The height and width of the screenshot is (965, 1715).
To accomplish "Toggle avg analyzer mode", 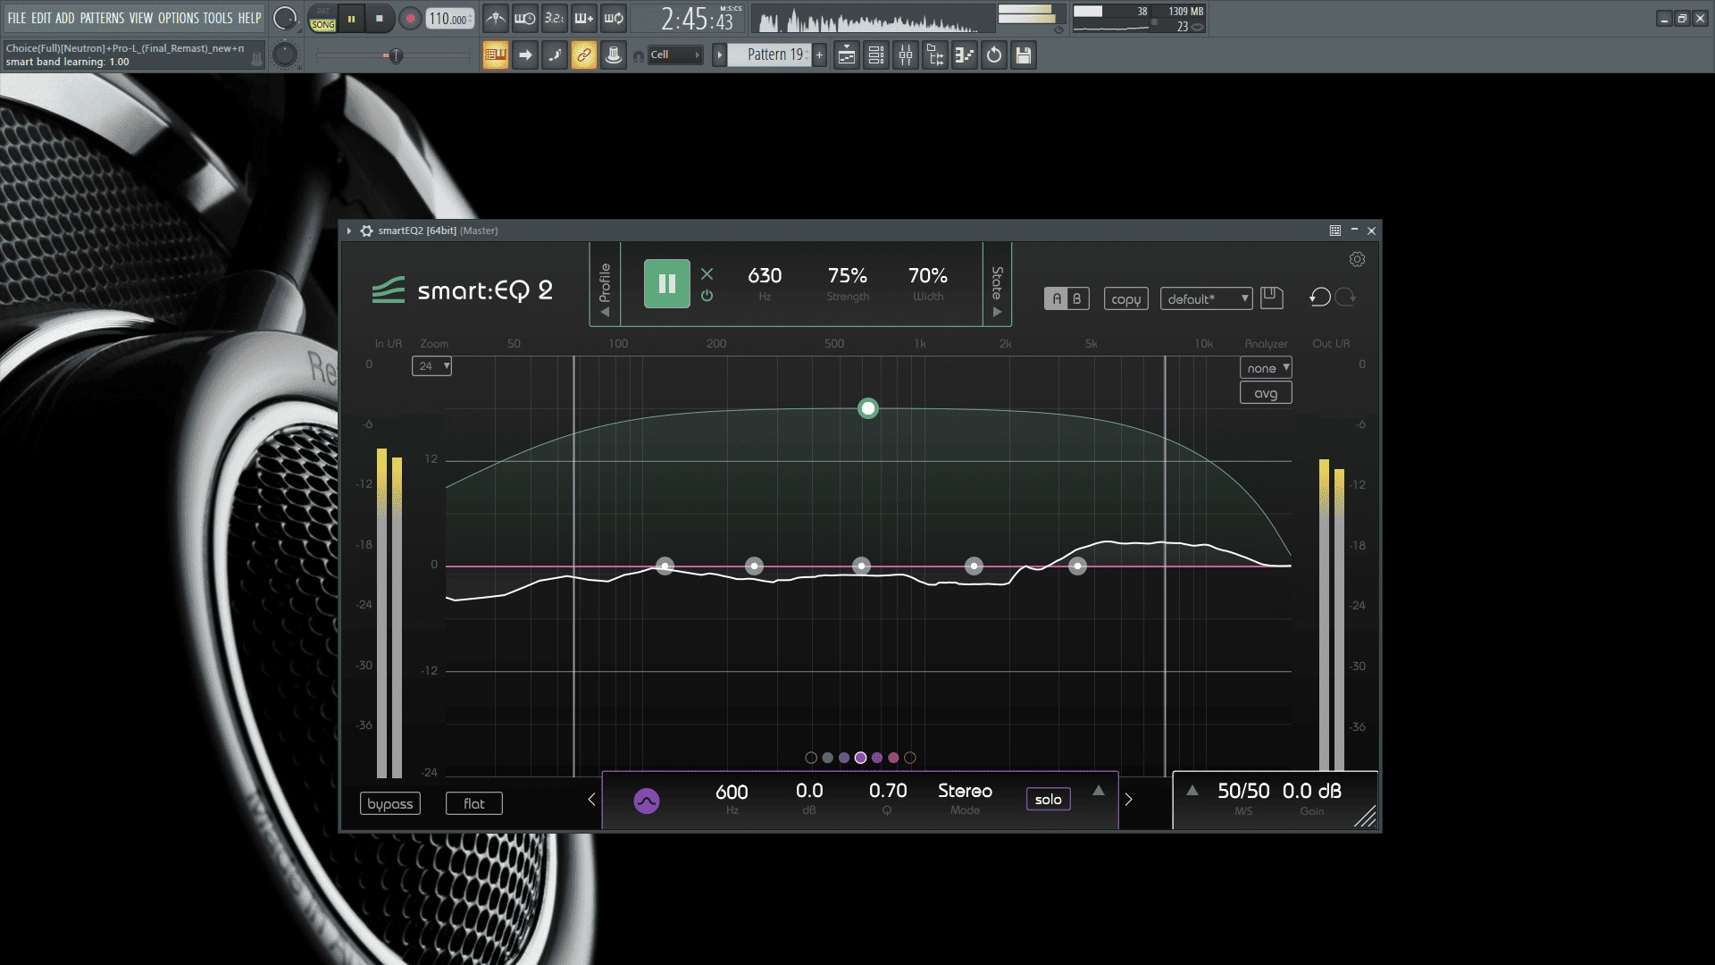I will (1266, 393).
